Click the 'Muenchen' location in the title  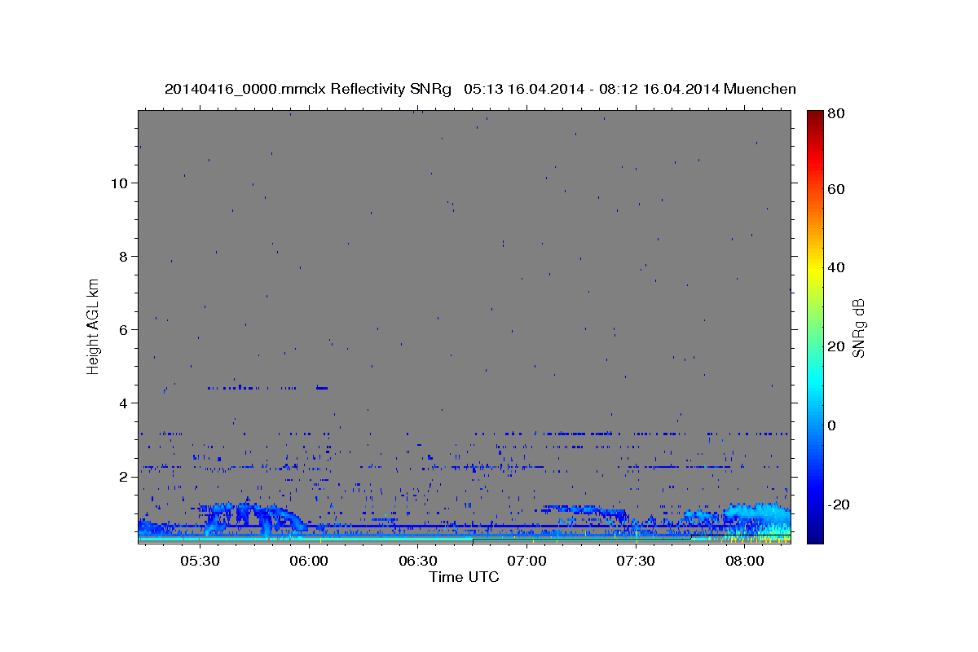tap(760, 89)
